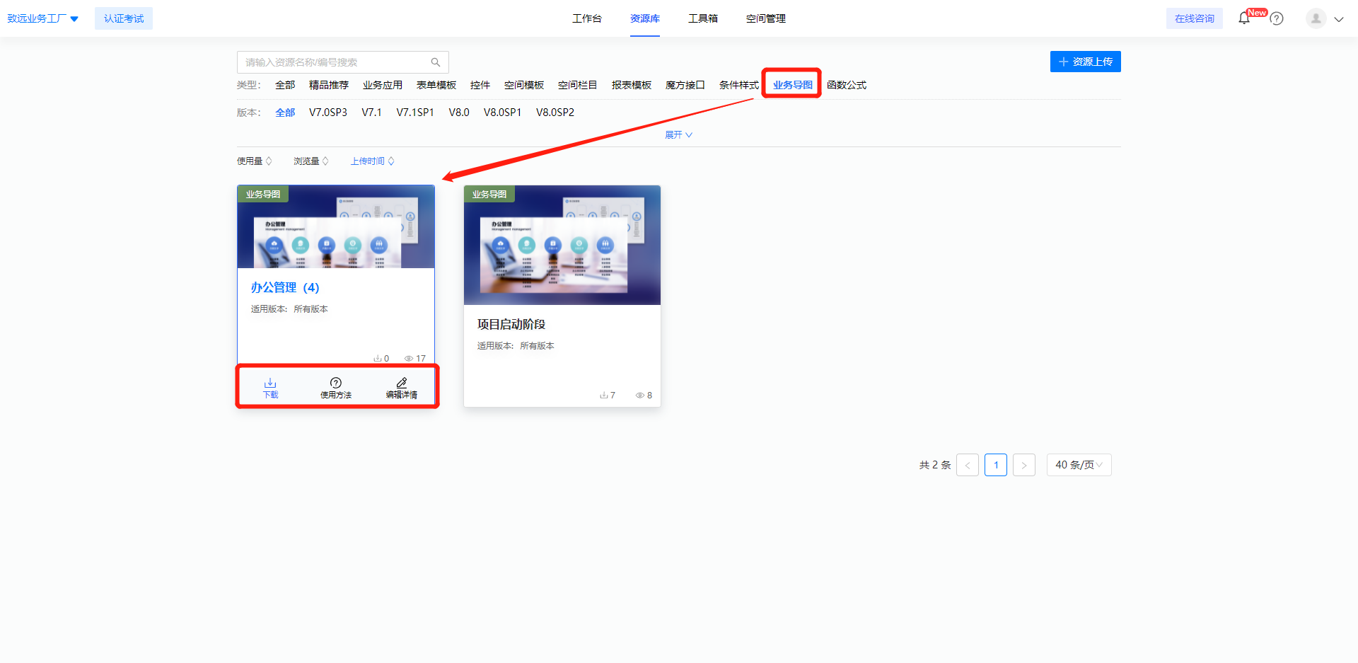The image size is (1358, 663).
Task: Click 编辑详情 pencil icon on 办公管理 card
Action: [401, 388]
